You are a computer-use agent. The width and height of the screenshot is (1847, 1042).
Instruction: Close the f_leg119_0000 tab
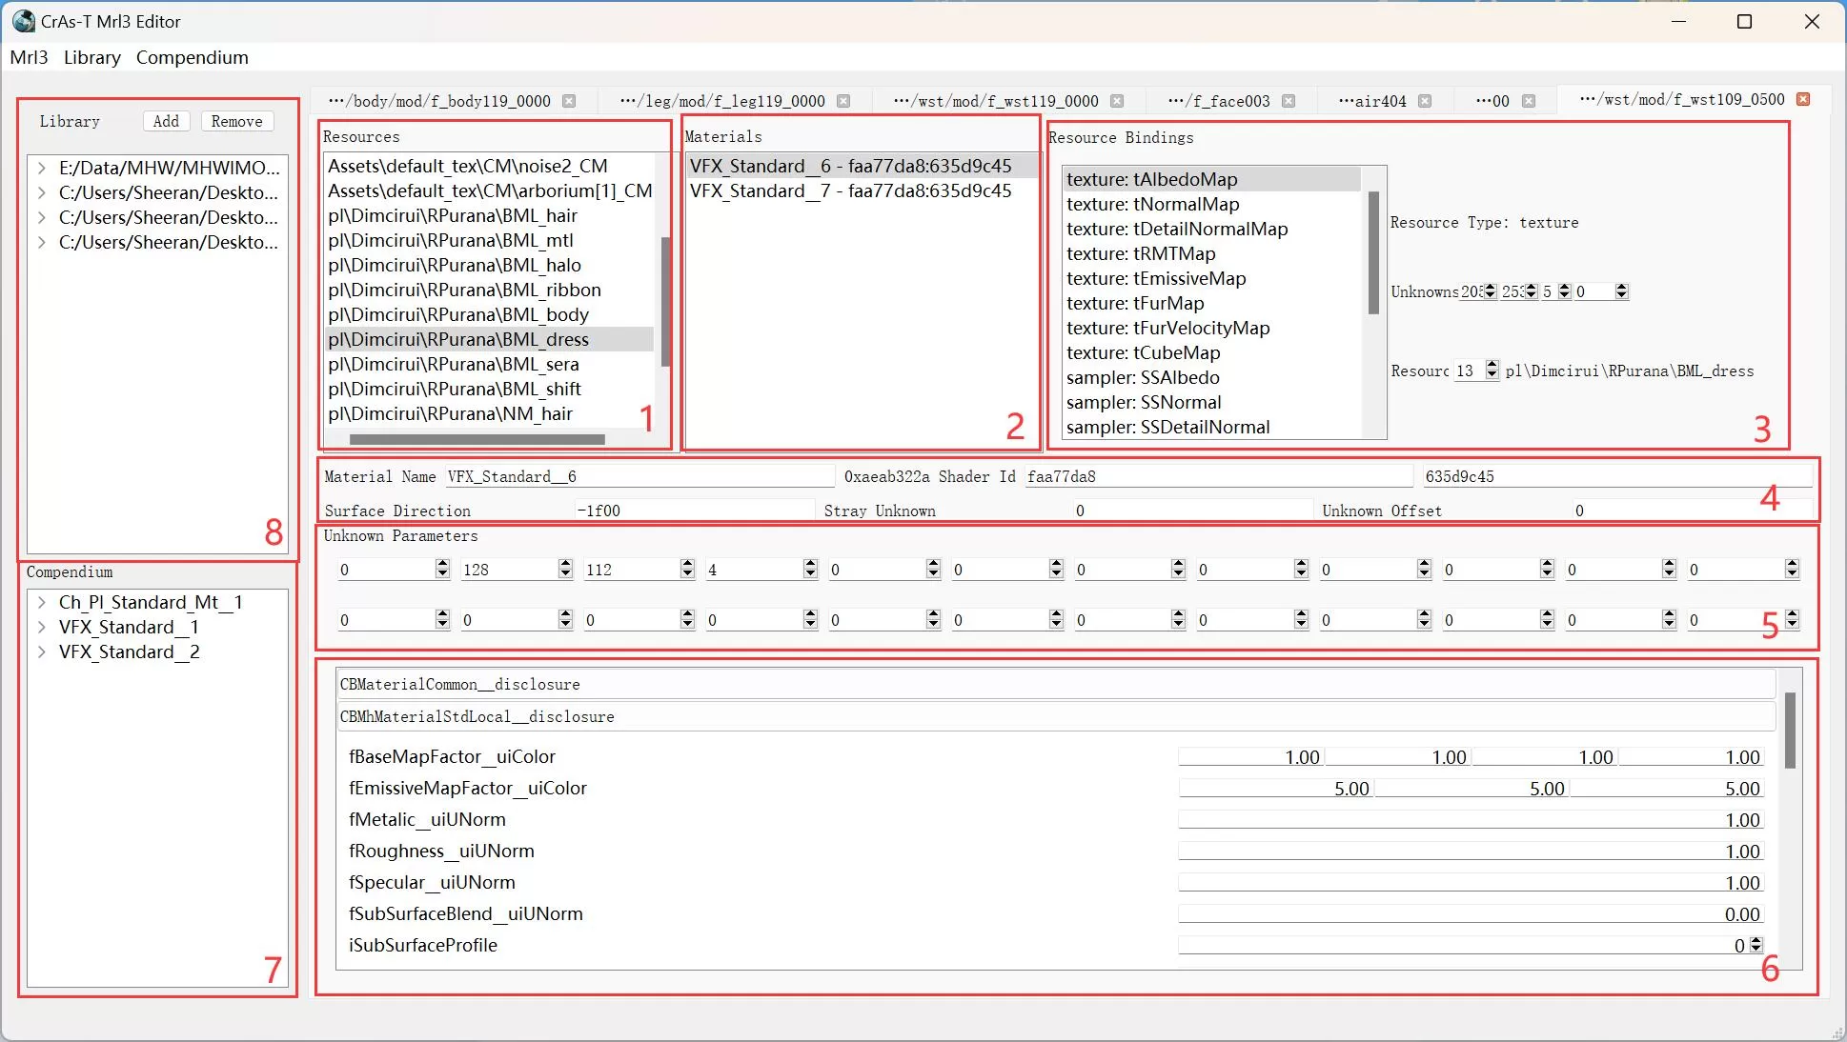click(x=843, y=101)
